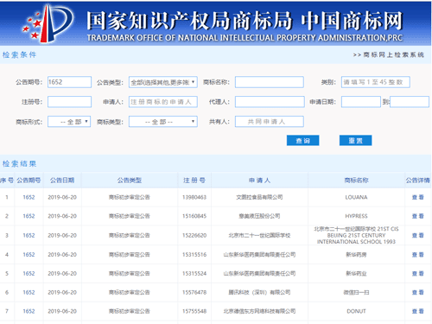
Task: Click registration number 15226620
Action: (194, 235)
